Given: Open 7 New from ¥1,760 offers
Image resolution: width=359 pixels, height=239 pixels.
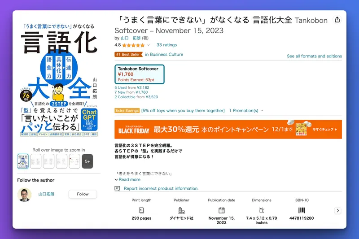Looking at the screenshot, I should pos(131,92).
